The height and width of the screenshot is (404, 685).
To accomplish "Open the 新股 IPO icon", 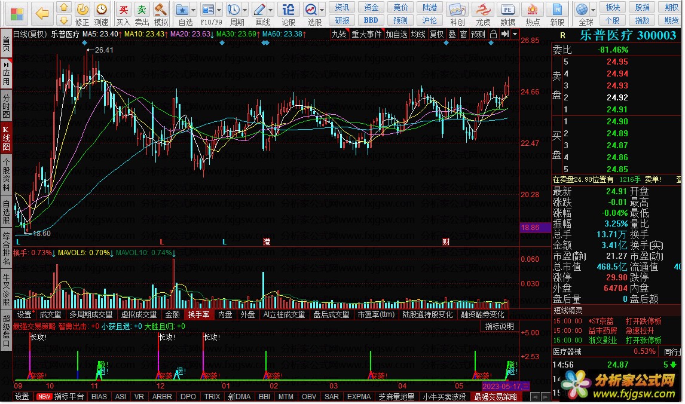I will 558,10.
